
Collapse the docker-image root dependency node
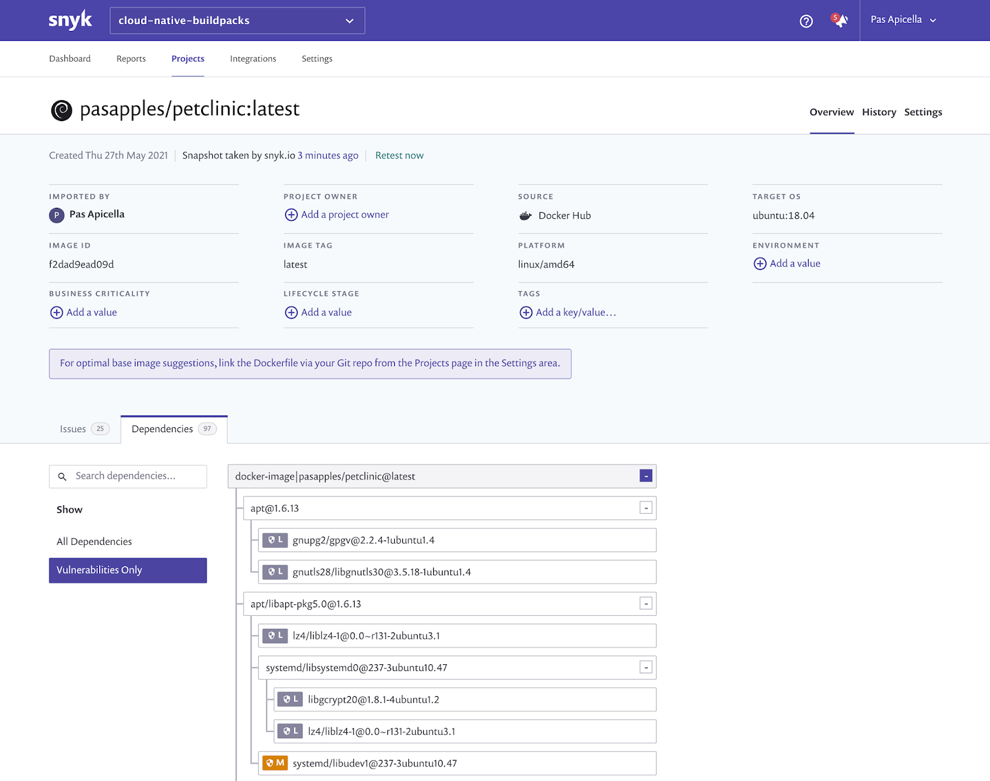pyautogui.click(x=646, y=476)
